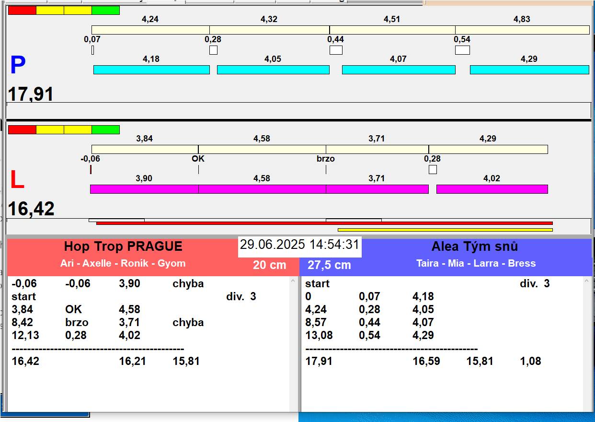Click the Alea Tým snů team header

click(x=474, y=247)
